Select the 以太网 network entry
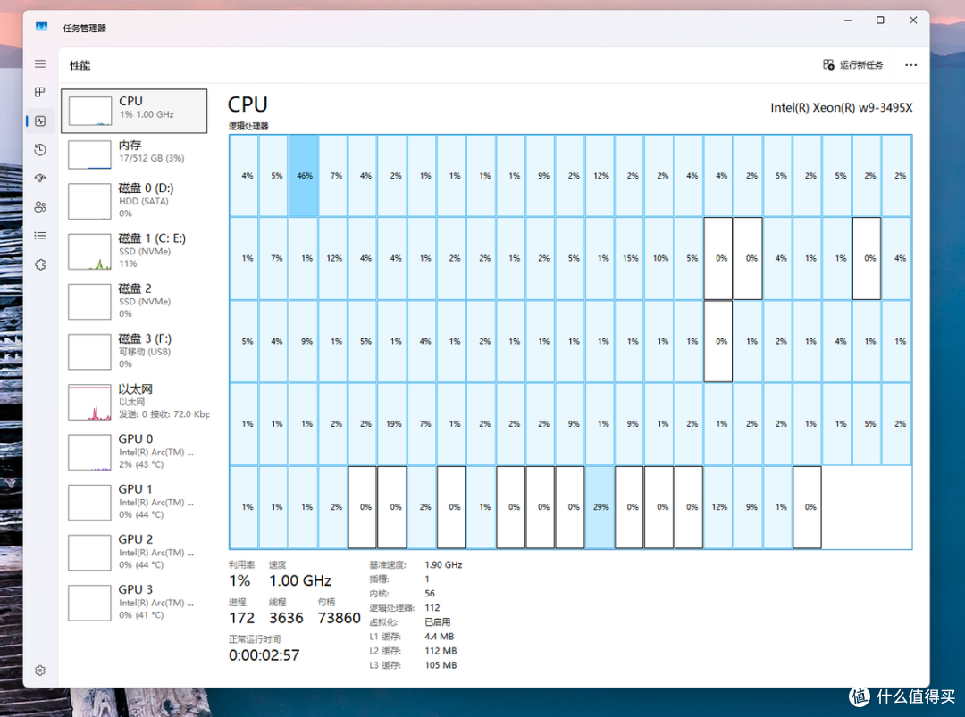 tap(134, 402)
